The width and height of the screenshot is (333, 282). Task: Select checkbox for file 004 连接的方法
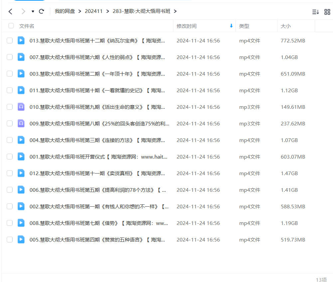10,140
